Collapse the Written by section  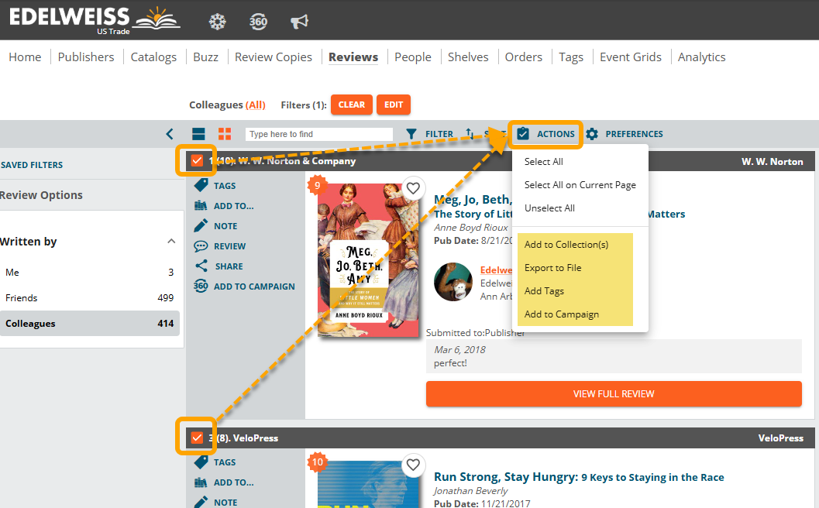point(171,241)
